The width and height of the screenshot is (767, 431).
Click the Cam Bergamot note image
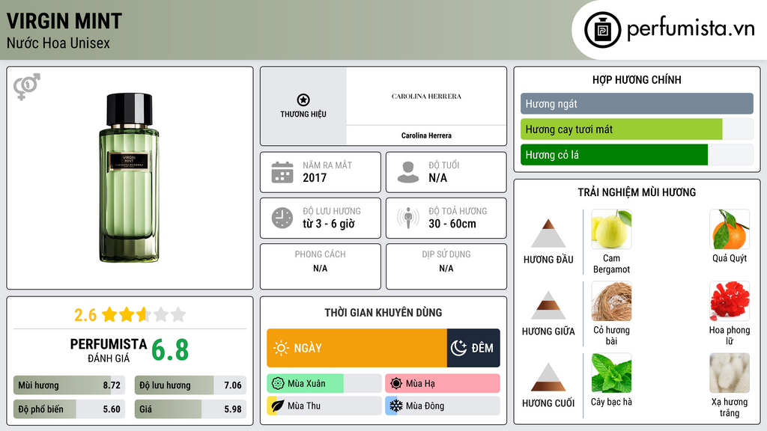611,230
